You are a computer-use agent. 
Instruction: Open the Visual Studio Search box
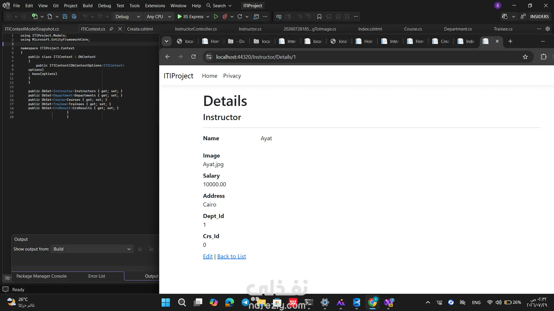[219, 5]
